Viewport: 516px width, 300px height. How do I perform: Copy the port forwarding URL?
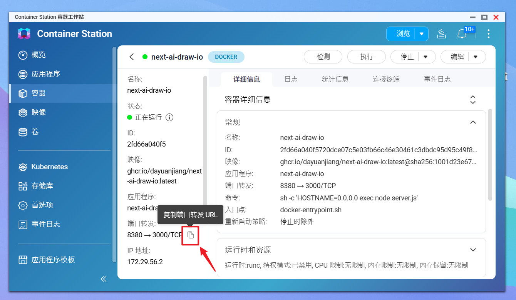(x=191, y=235)
